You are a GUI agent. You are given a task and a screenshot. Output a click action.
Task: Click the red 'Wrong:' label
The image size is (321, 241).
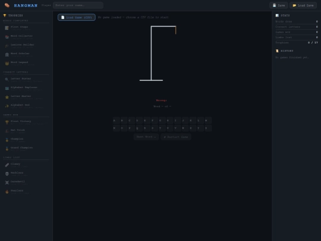pos(161,101)
